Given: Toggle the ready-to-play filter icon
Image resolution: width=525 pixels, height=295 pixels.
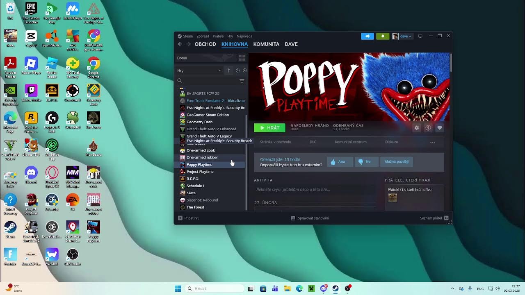Looking at the screenshot, I should point(244,70).
